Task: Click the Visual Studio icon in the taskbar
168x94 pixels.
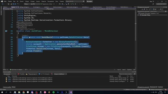Action: click(71, 92)
